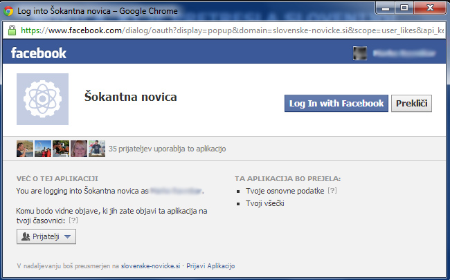
Task: Click the '35 prijateljev uporablja to aplikacijo' text
Action: [168, 149]
